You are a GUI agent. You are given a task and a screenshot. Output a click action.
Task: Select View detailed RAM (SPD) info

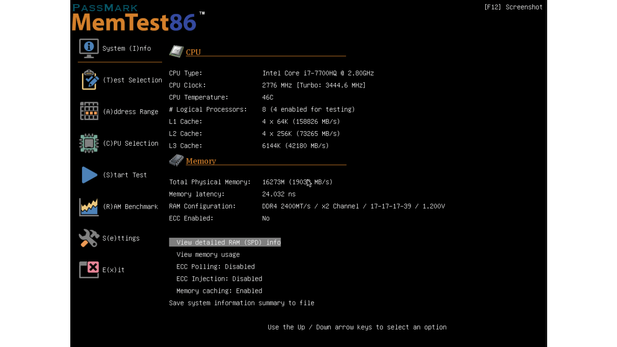[x=225, y=242]
